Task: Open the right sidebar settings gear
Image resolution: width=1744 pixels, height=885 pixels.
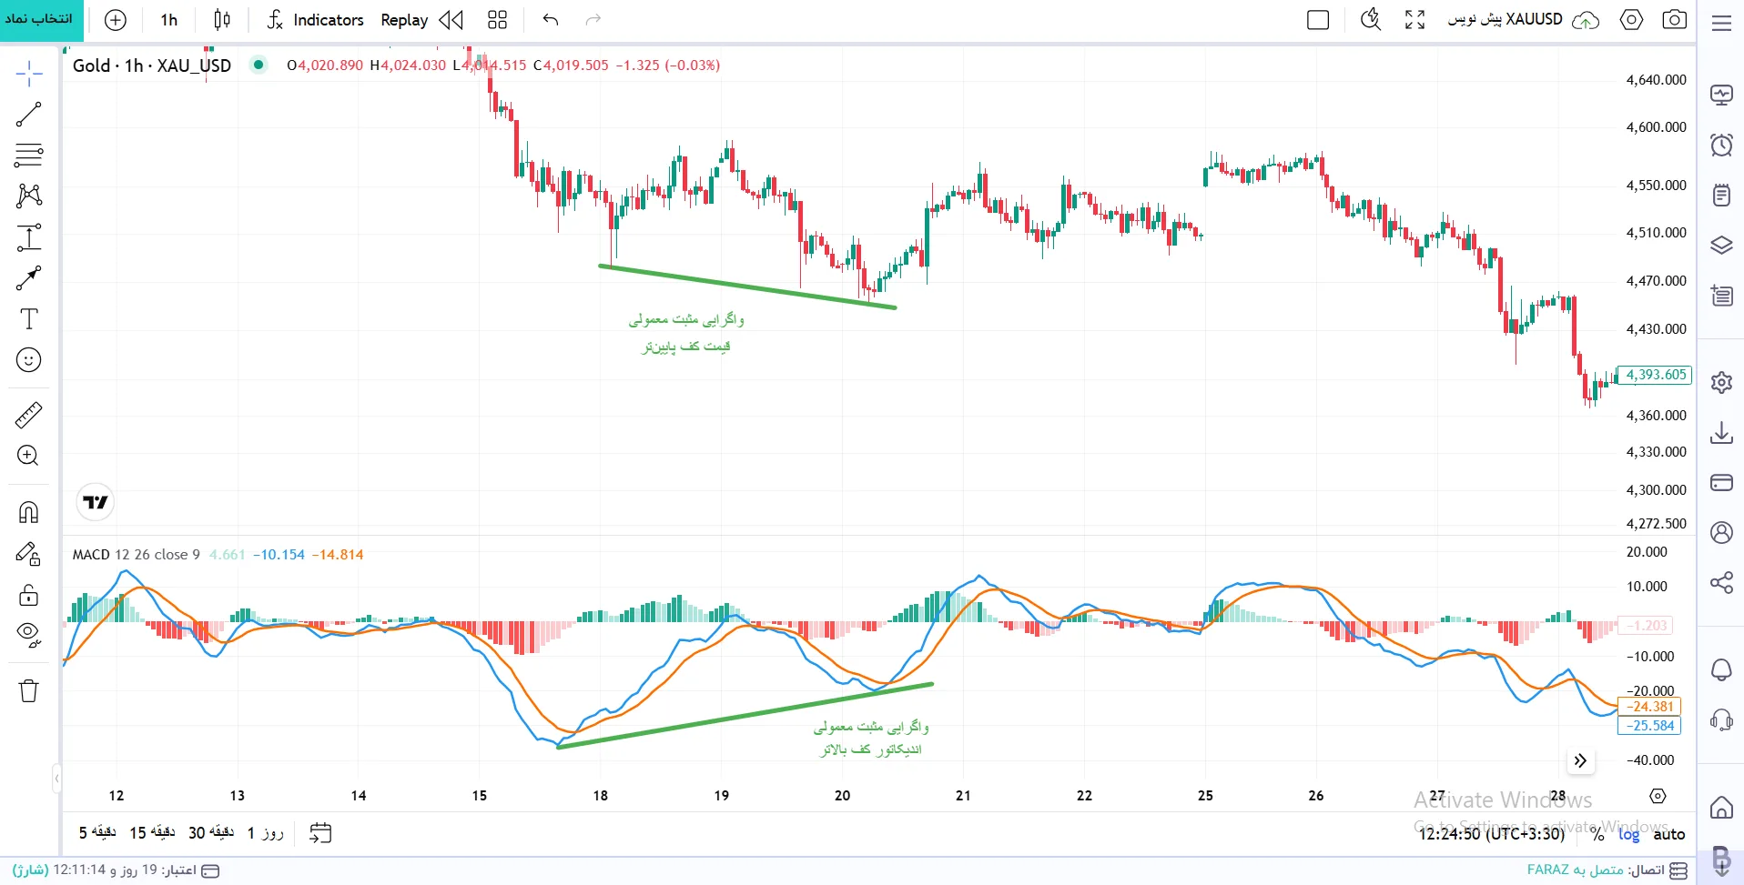Action: 1721,383
